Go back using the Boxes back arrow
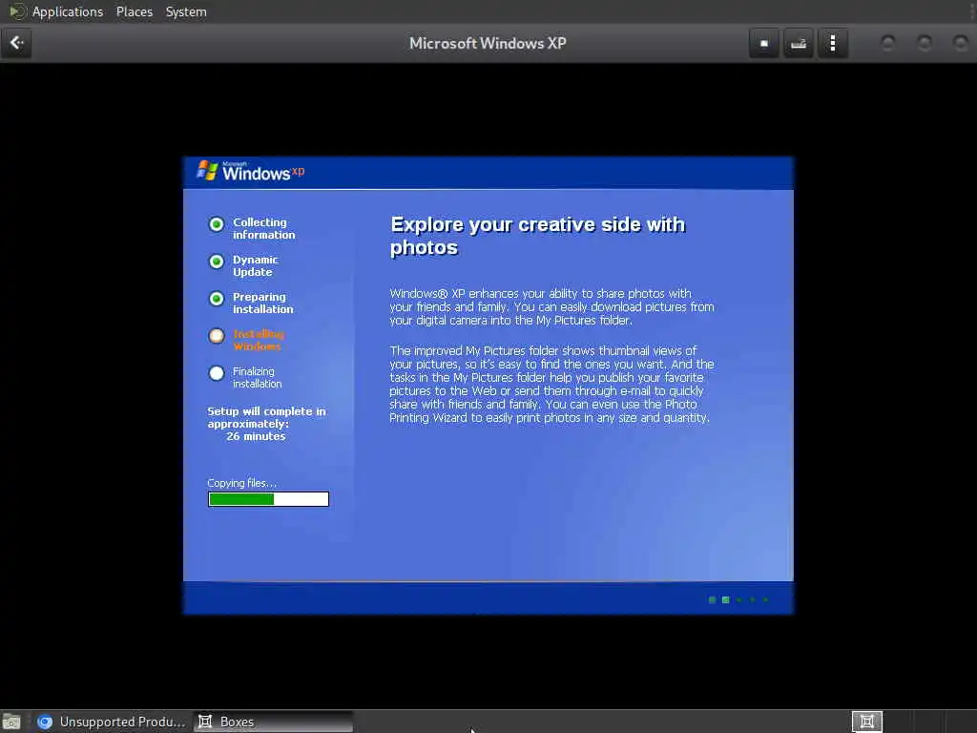Screen dimensions: 977x733 pyautogui.click(x=16, y=43)
